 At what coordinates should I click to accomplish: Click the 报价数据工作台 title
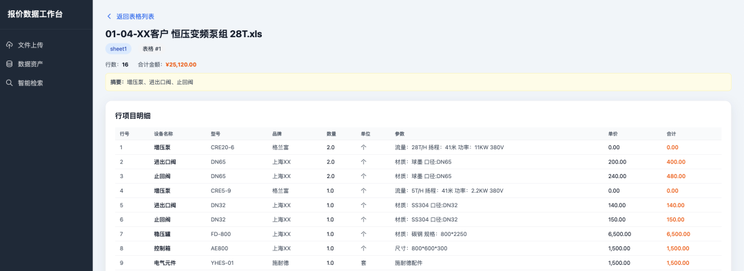pos(35,14)
